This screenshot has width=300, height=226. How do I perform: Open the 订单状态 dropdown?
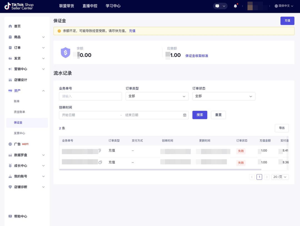224,96
